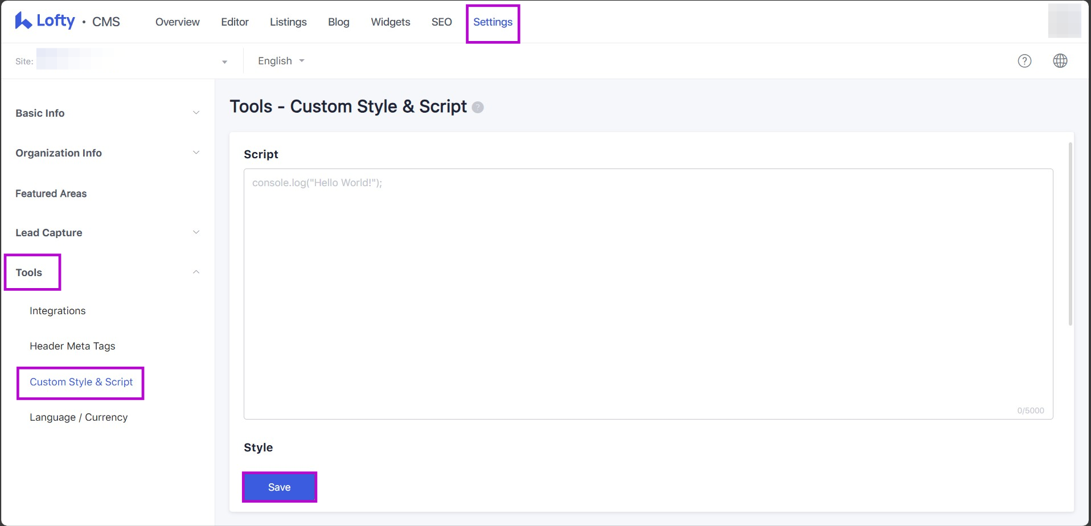Open the user avatar at top right
Viewport: 1091px width, 526px height.
click(x=1064, y=21)
